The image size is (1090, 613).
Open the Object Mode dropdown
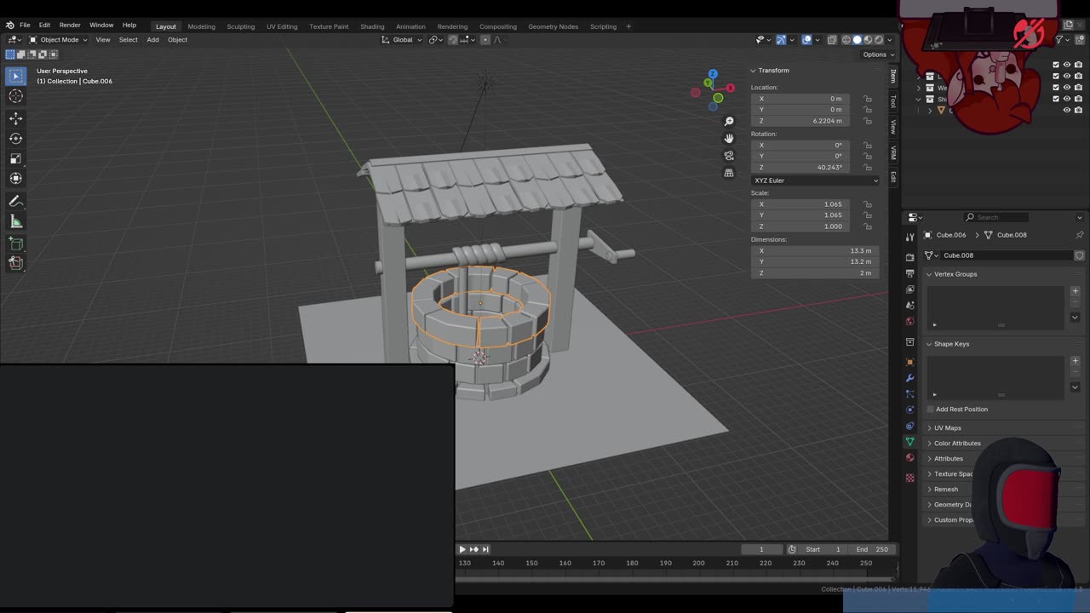58,39
